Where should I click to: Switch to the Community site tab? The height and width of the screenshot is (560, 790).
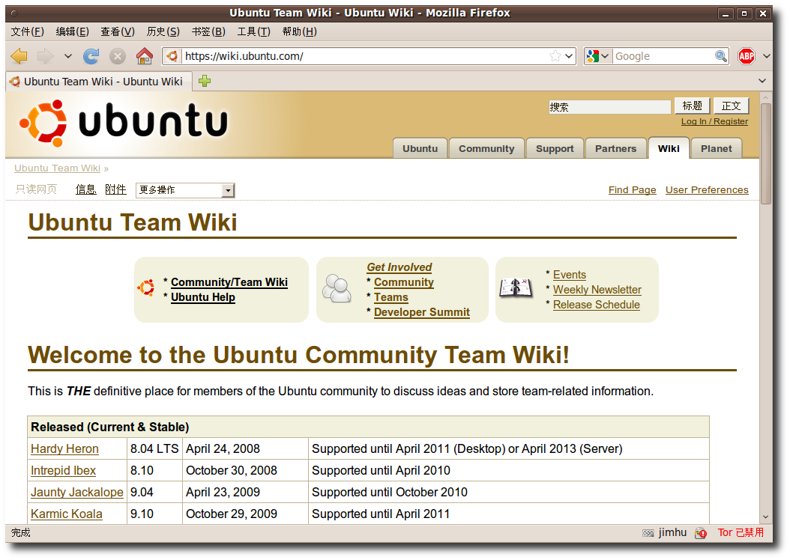click(x=486, y=148)
